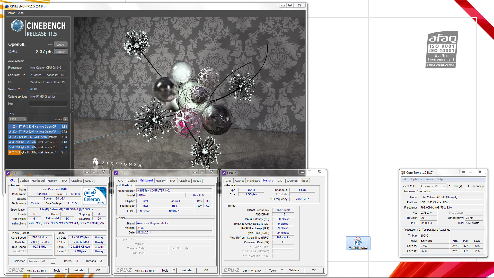
Task: Click Core #0 temperature reading 27°C
Action: coord(435,246)
